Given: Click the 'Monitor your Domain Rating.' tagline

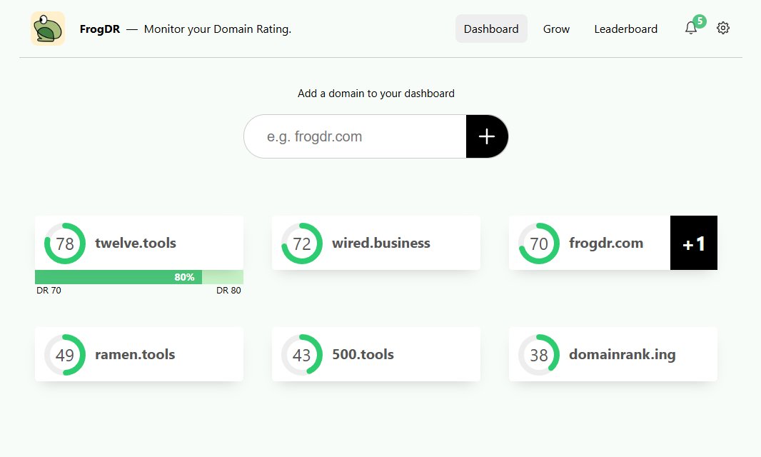Looking at the screenshot, I should click(x=218, y=29).
